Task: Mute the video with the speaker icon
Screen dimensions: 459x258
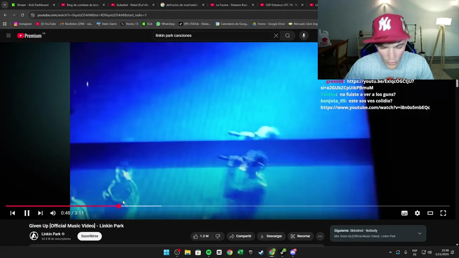Action: (x=53, y=213)
